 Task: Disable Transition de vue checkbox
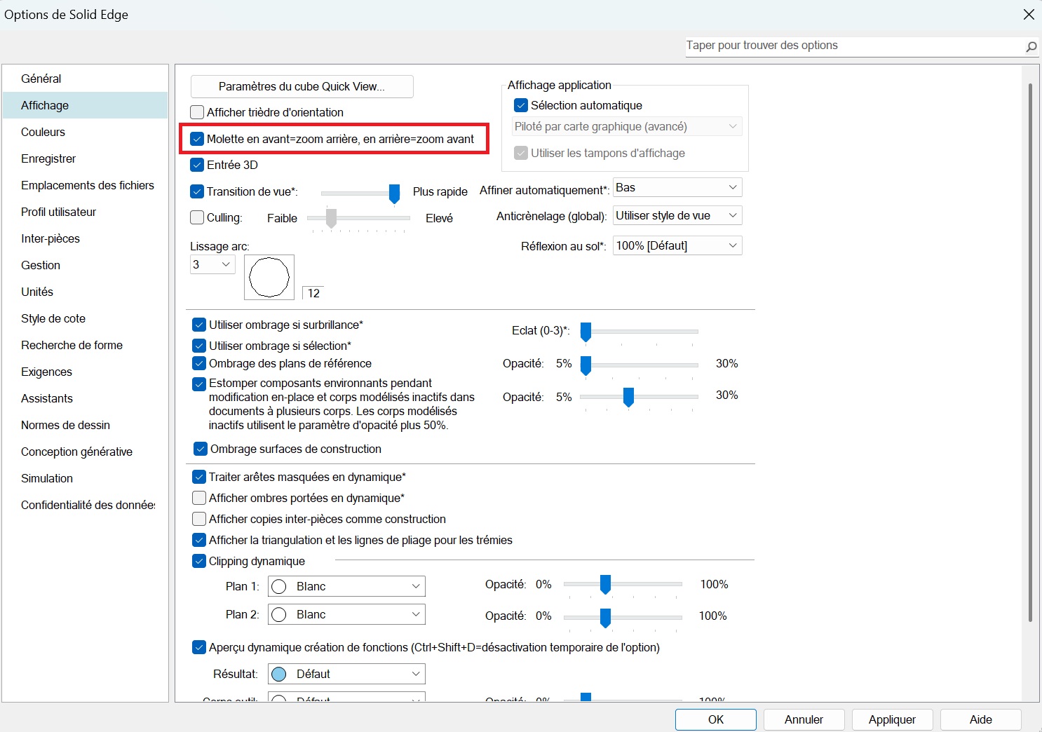point(197,191)
